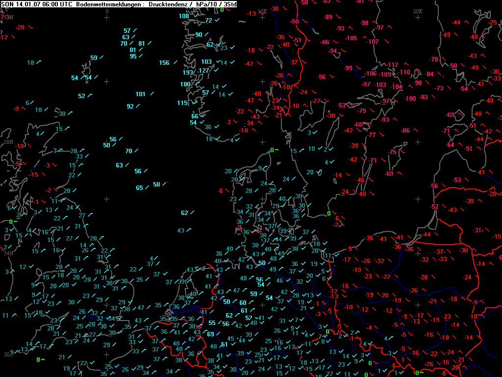Click the red value -105
Viewport: 502px width, 377px height.
(351, 38)
